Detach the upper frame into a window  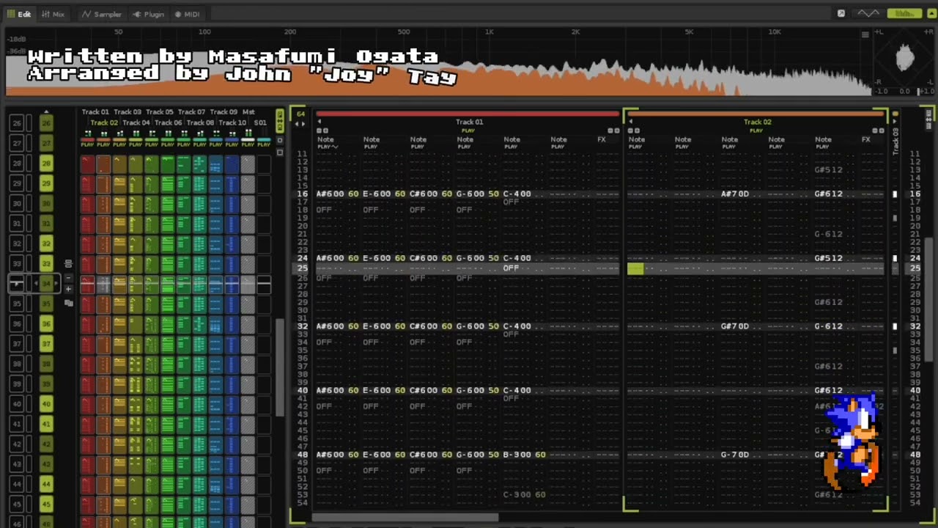841,13
